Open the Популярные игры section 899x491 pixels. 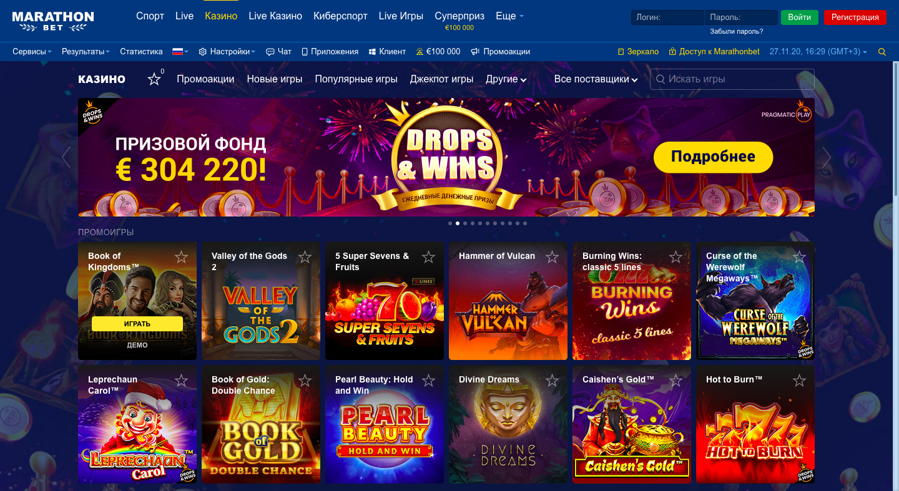pyautogui.click(x=356, y=79)
